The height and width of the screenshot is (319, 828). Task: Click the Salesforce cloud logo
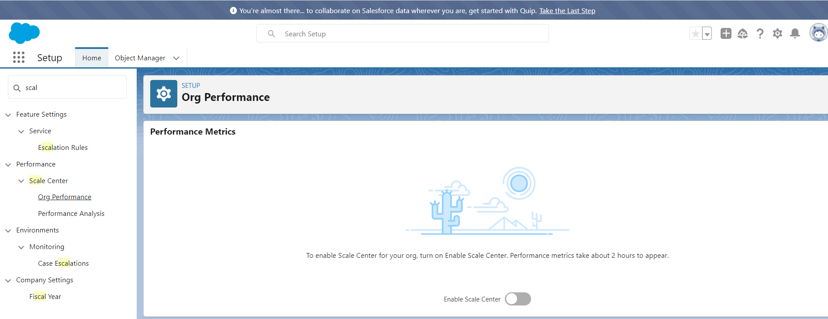click(24, 33)
